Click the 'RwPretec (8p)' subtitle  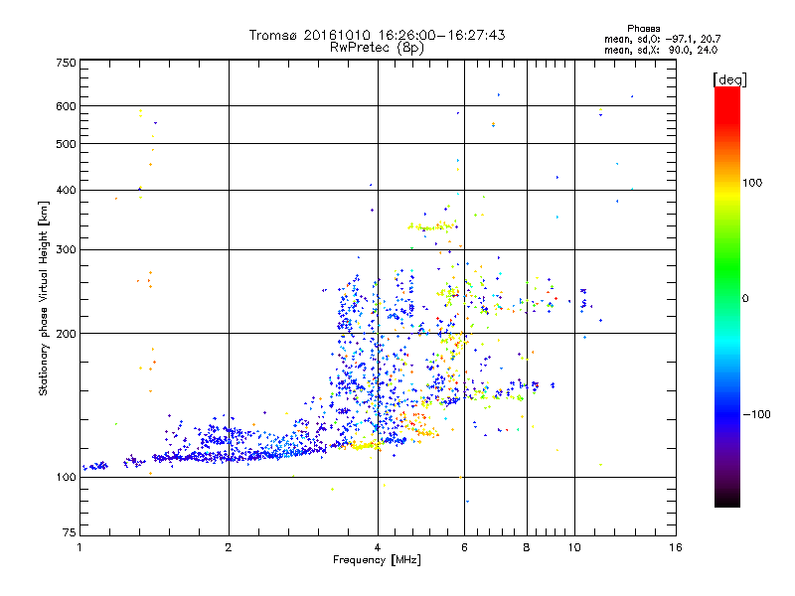[x=377, y=48]
